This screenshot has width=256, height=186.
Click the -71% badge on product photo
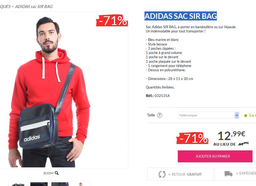(x=112, y=20)
